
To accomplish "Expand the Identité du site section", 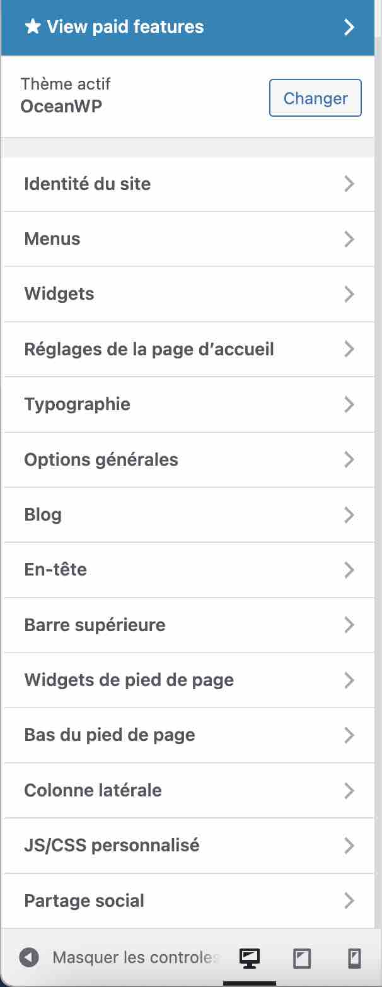I will click(x=188, y=184).
